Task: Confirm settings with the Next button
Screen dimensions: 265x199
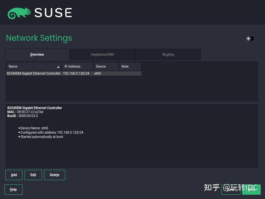Action: pos(252,190)
